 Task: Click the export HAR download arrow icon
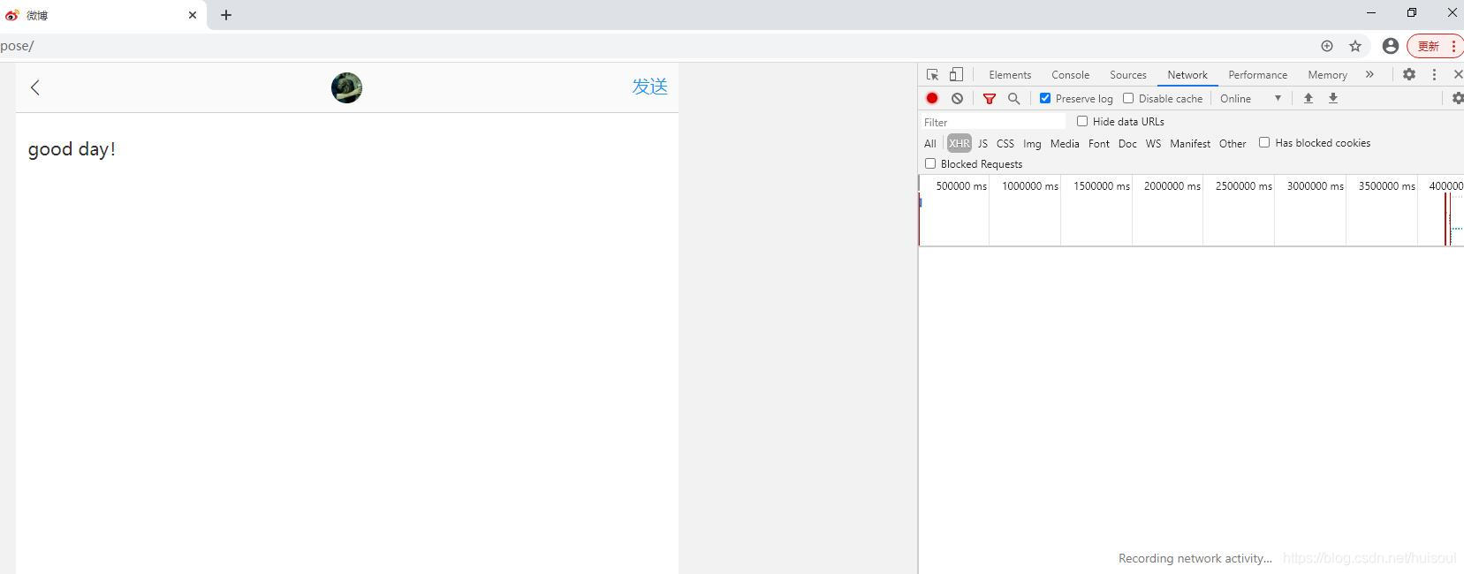coord(1333,99)
